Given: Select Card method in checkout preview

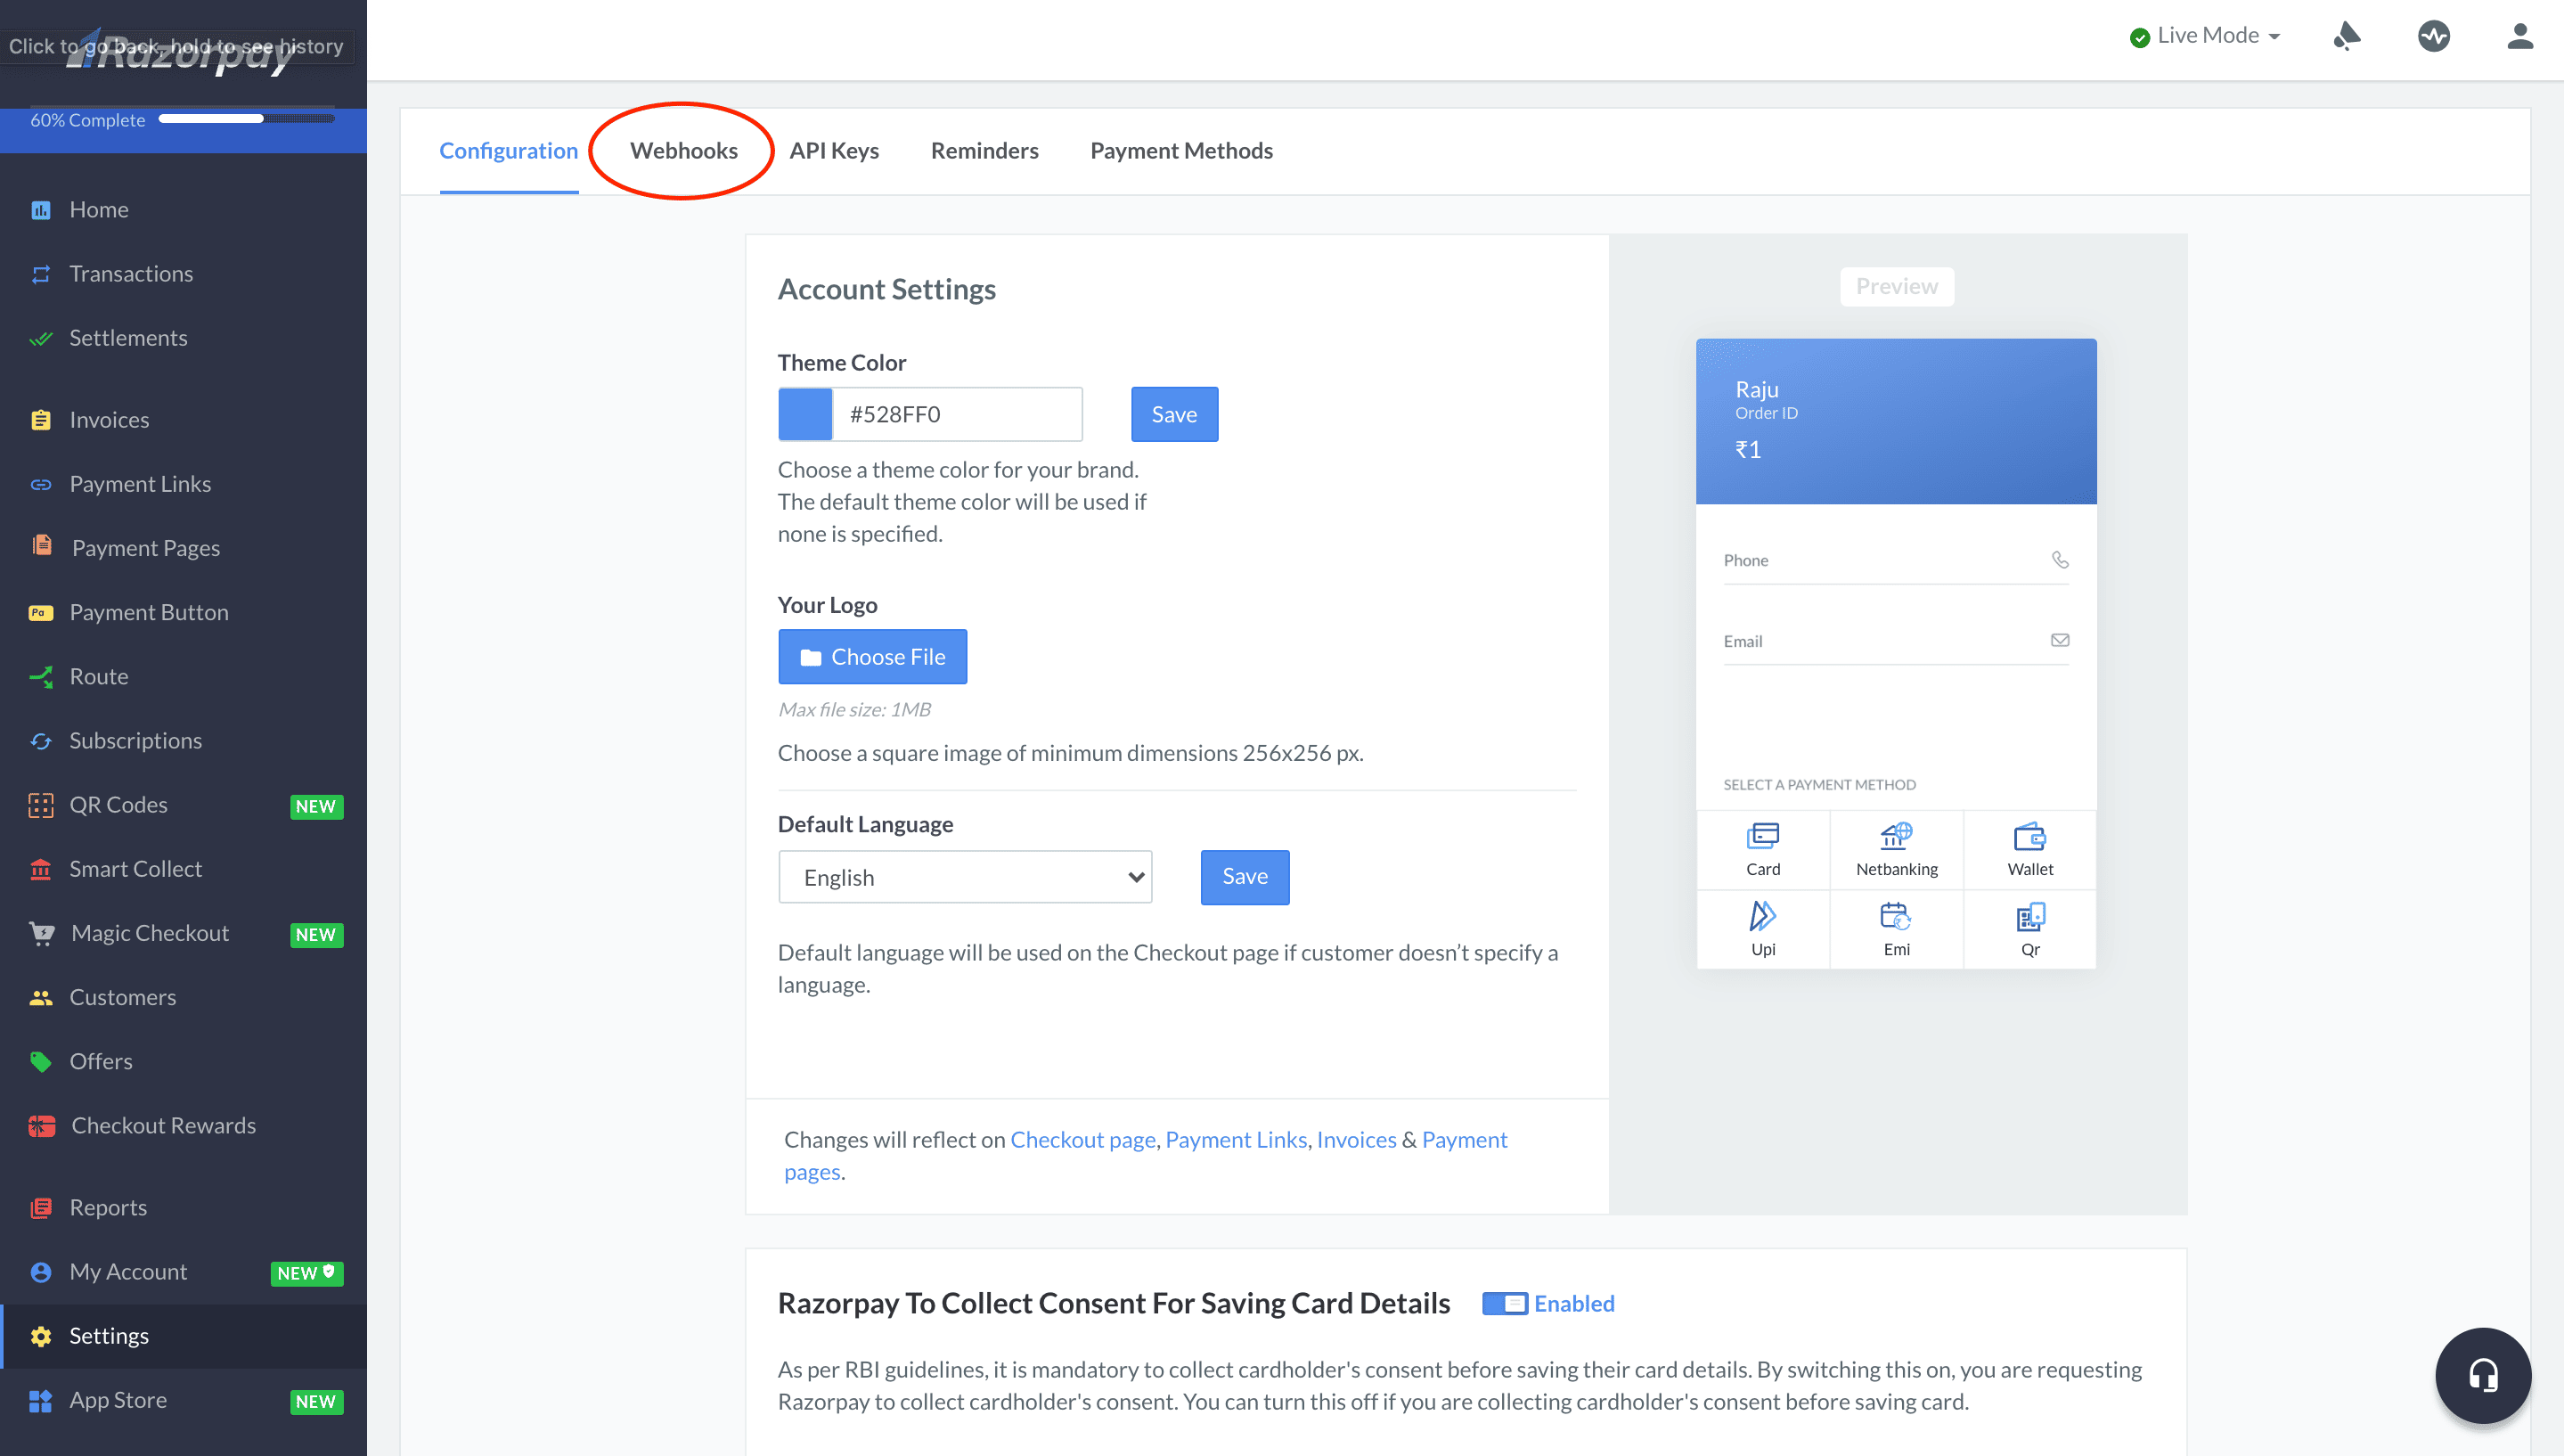Looking at the screenshot, I should click(x=1762, y=849).
